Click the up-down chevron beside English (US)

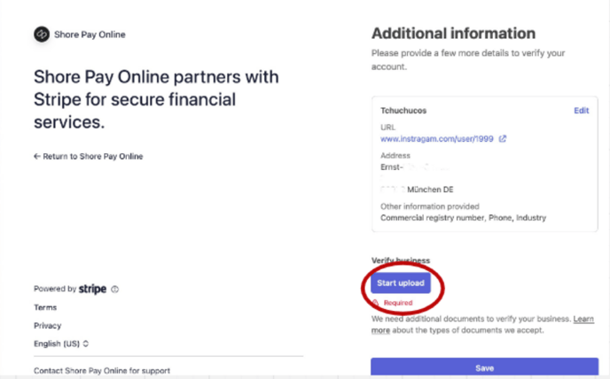coord(86,344)
